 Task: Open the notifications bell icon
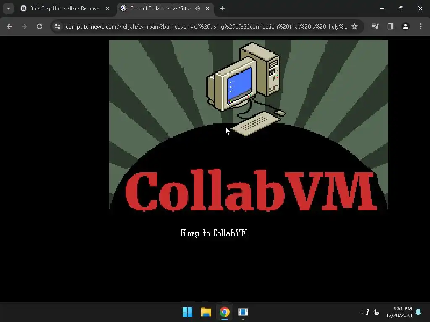pyautogui.click(x=419, y=312)
